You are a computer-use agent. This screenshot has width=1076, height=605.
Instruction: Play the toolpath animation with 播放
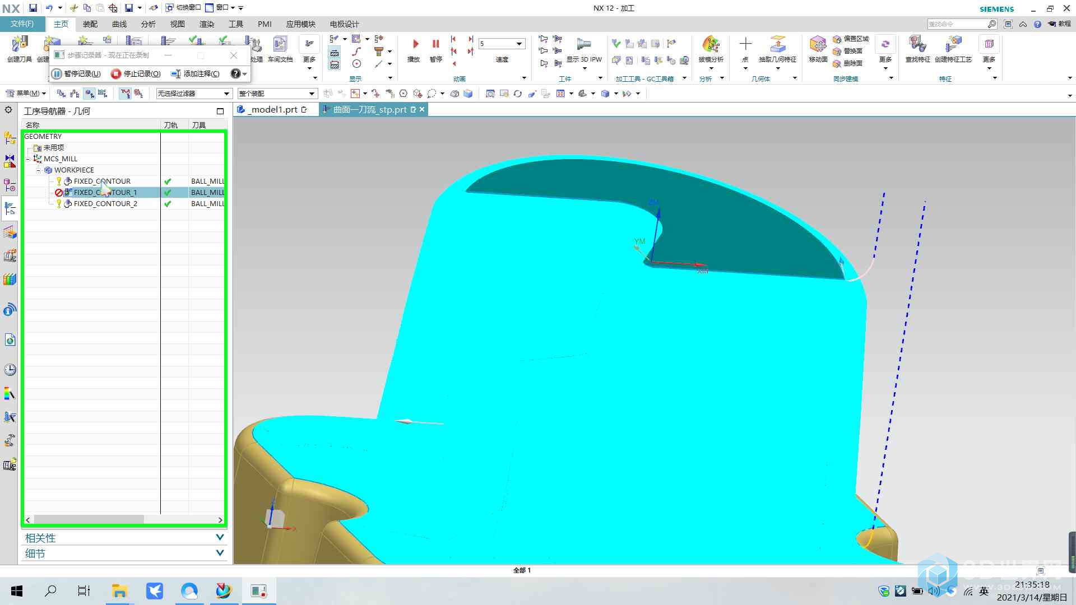(x=414, y=49)
